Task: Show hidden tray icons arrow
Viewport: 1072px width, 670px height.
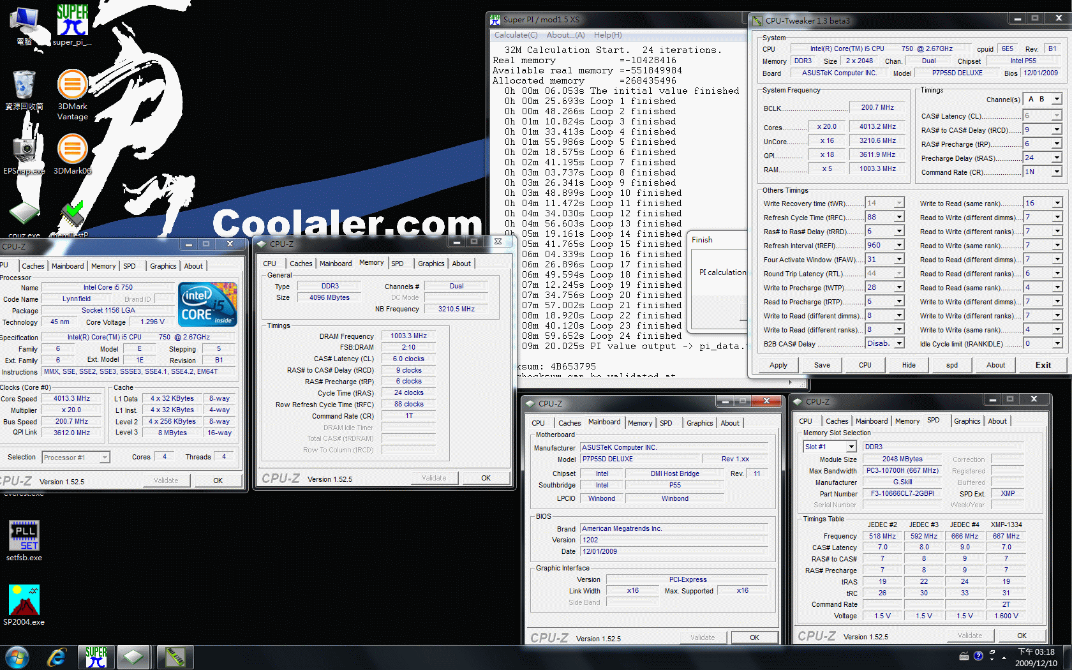Action: 1004,657
